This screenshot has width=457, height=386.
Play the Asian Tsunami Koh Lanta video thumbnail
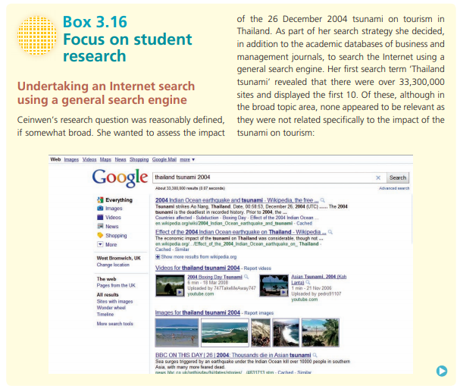coord(274,285)
